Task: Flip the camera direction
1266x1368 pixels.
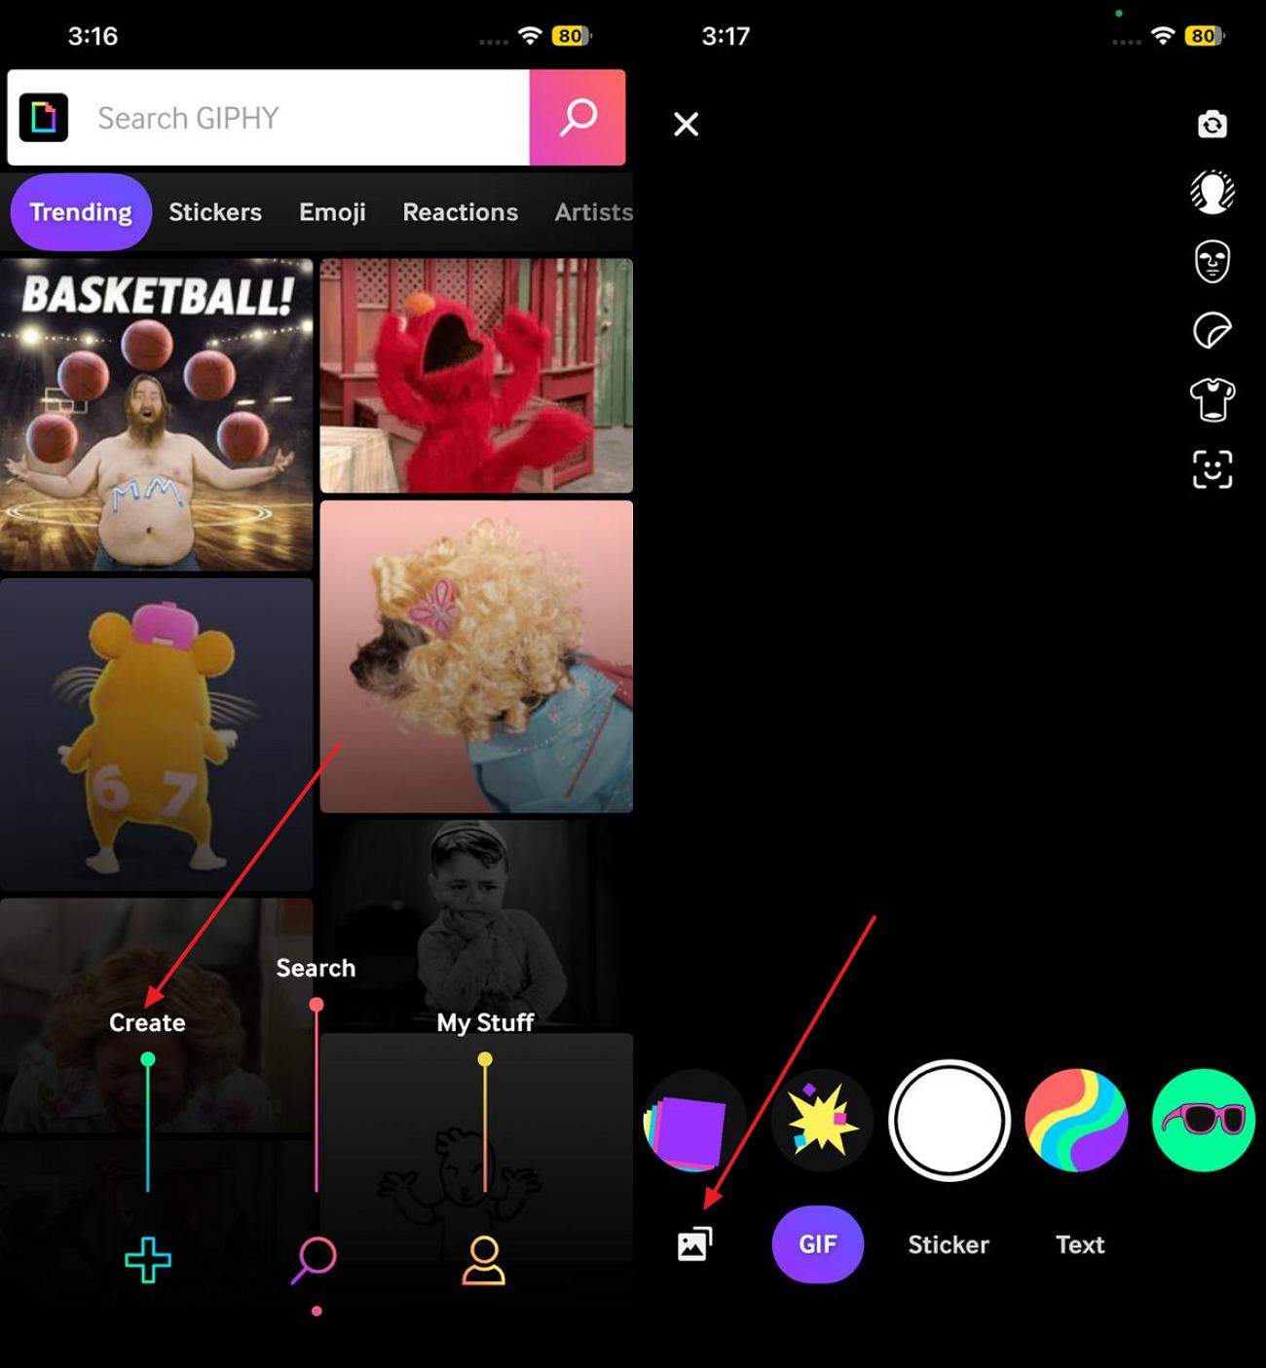Action: (1212, 125)
